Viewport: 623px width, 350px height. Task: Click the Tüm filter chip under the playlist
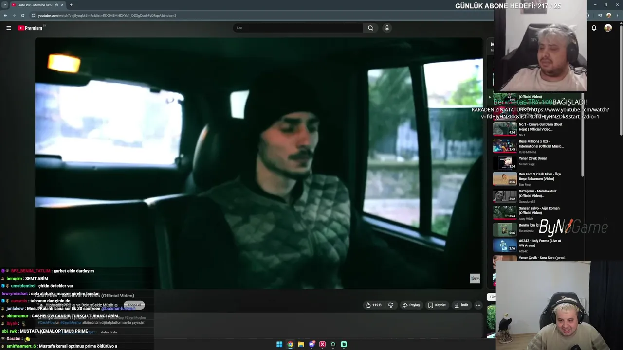coord(492,297)
